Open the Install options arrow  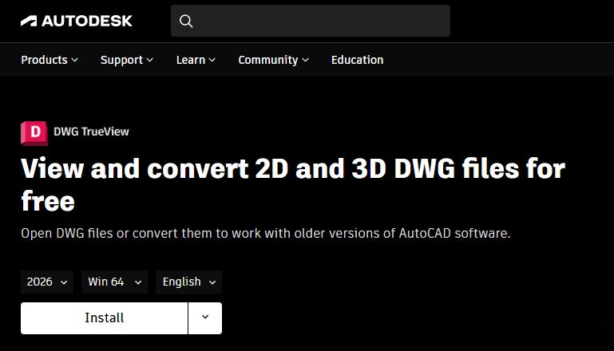(205, 318)
